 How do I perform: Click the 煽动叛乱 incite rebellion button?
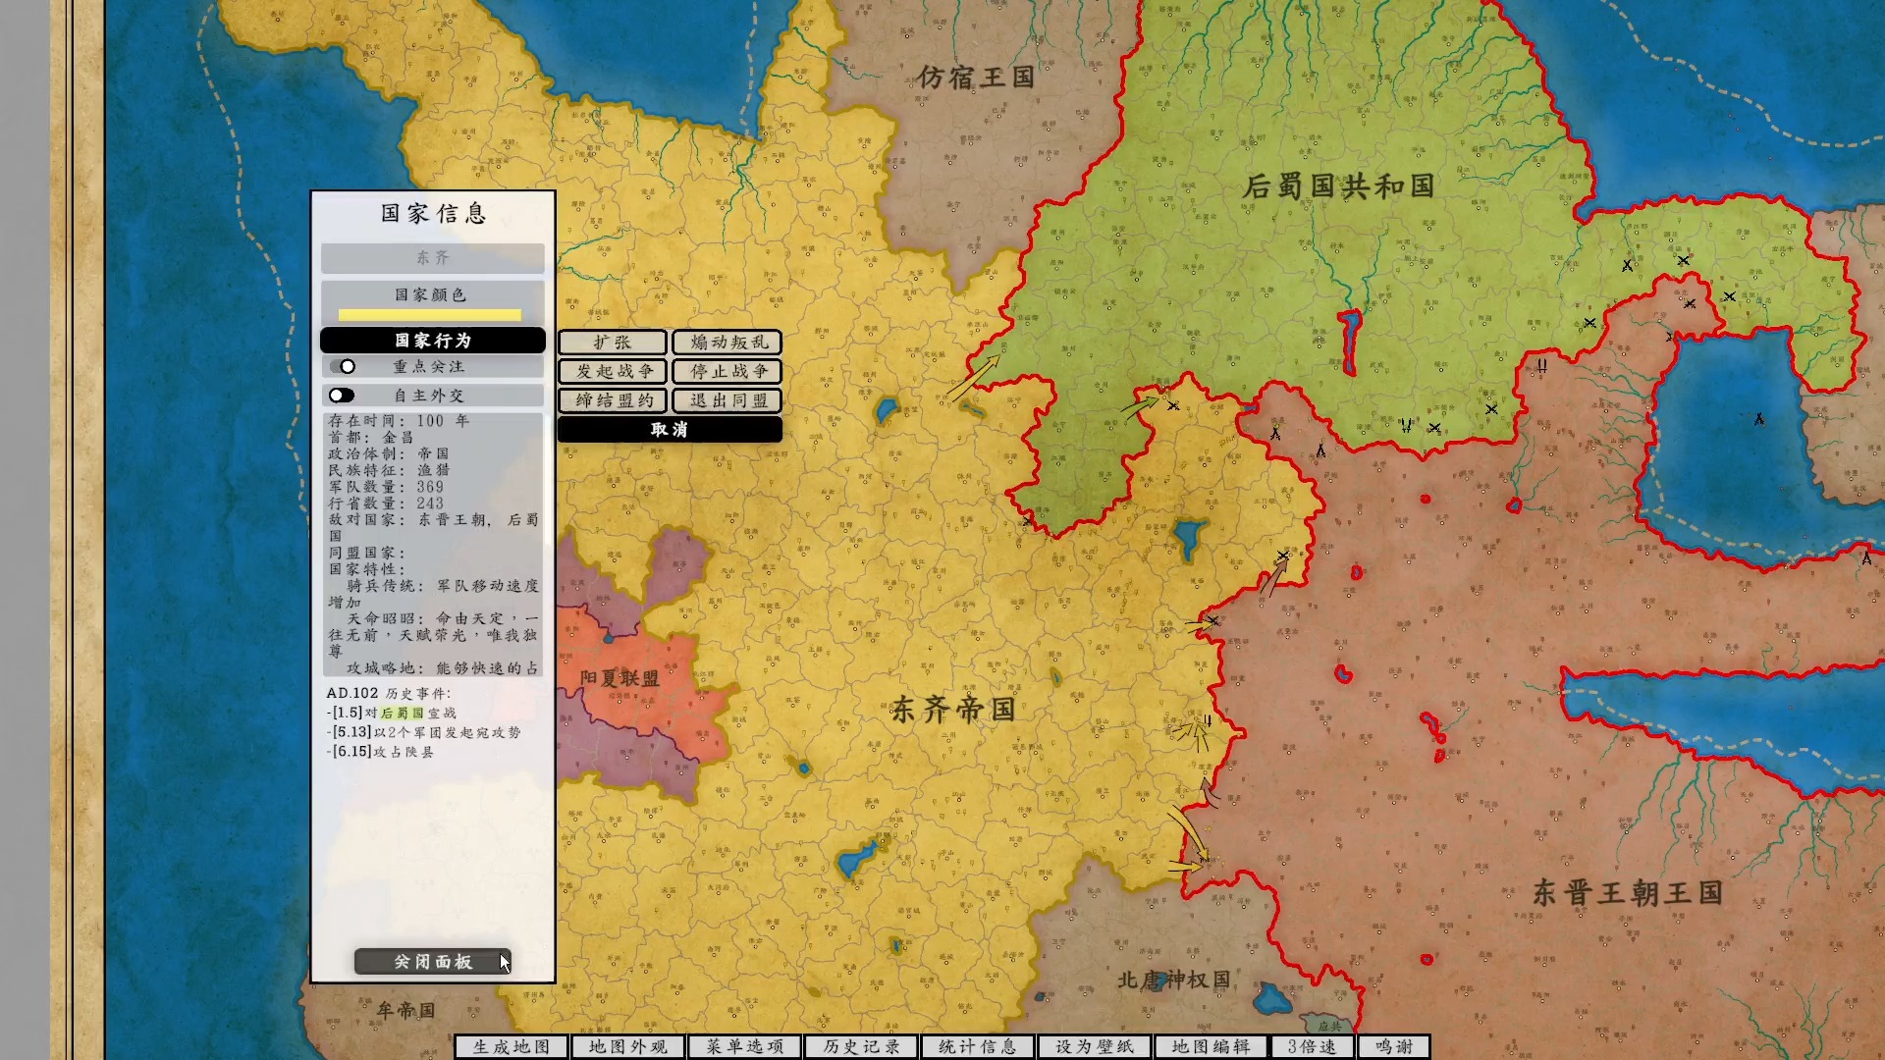(726, 343)
